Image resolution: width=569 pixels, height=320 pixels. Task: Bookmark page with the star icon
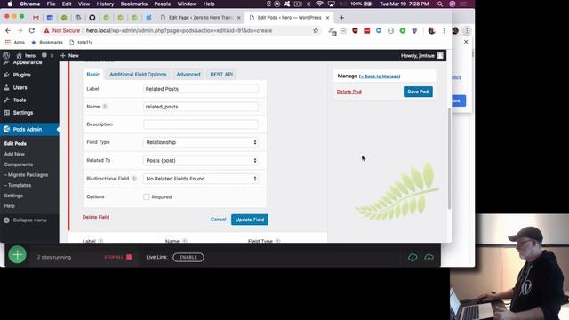click(x=316, y=31)
